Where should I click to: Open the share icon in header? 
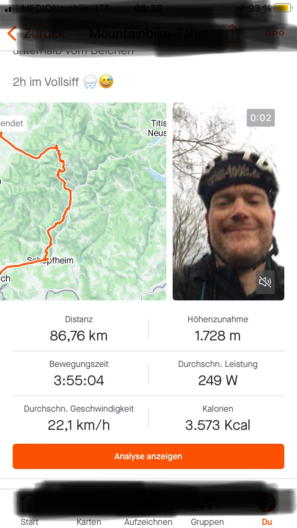pyautogui.click(x=232, y=33)
